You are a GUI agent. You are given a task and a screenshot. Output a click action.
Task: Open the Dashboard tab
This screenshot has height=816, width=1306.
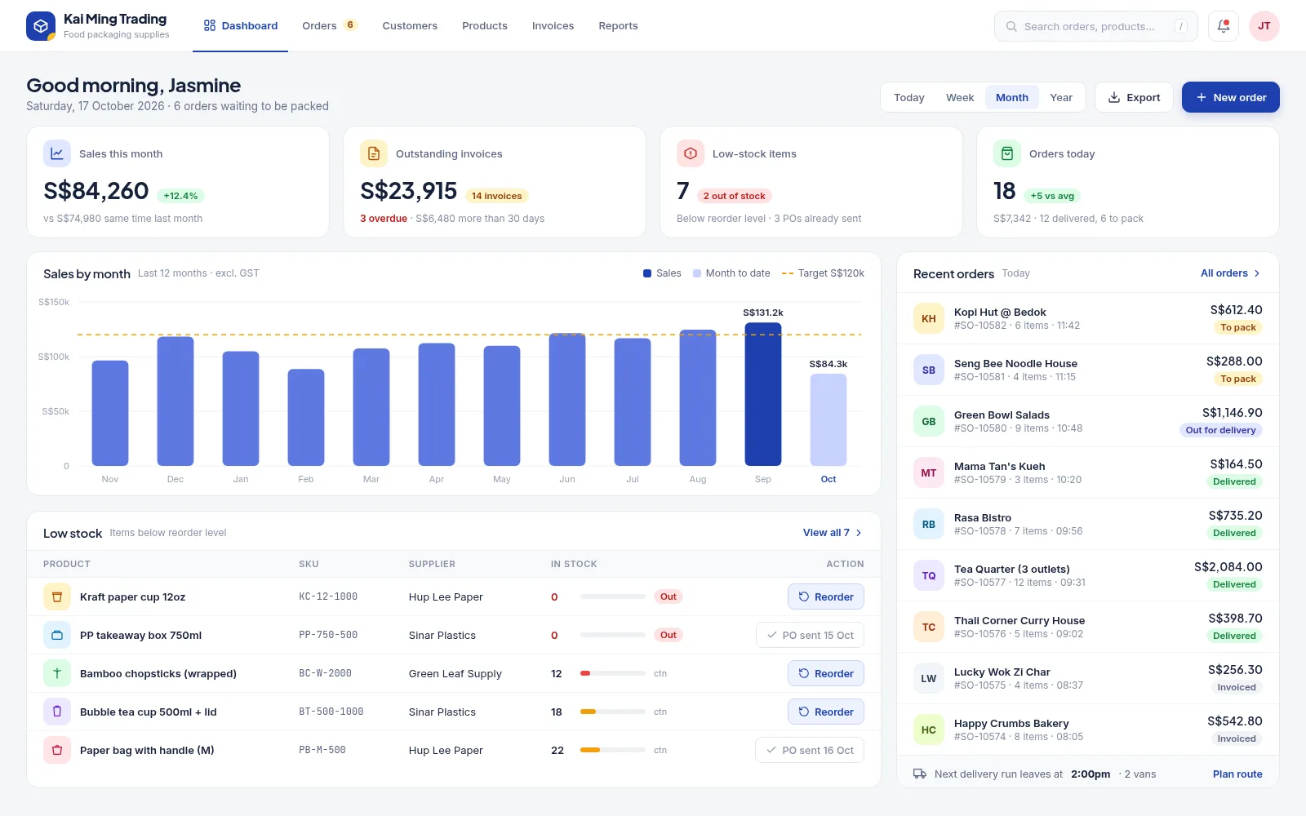241,26
